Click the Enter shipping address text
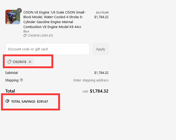This screenshot has width=176, height=140. pos(91,80)
